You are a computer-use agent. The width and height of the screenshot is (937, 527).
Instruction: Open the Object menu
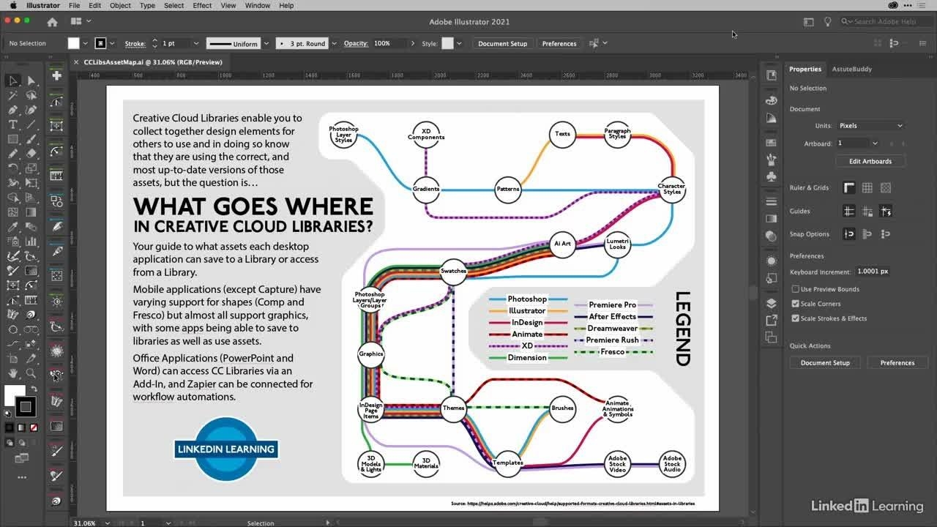coord(120,5)
